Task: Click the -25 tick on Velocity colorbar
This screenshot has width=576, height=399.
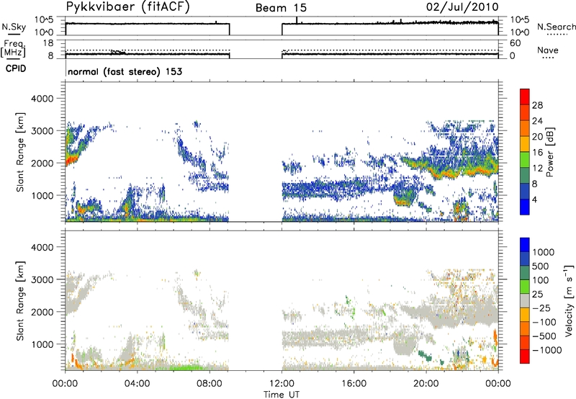Action: (542, 308)
